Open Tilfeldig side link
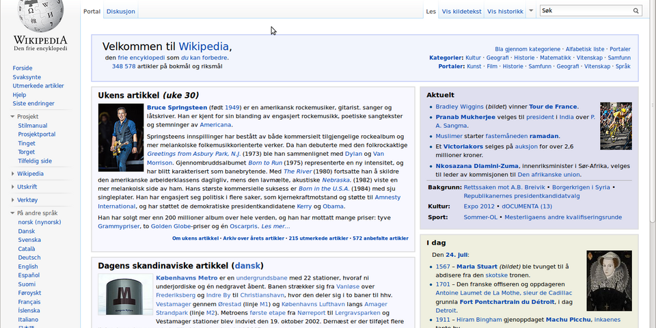The height and width of the screenshot is (328, 656). pyautogui.click(x=35, y=161)
